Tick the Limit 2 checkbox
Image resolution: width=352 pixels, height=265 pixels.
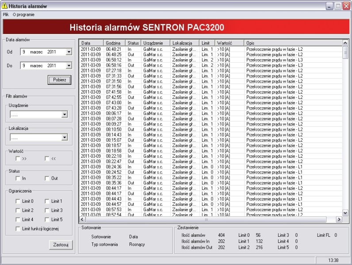click(x=18, y=210)
